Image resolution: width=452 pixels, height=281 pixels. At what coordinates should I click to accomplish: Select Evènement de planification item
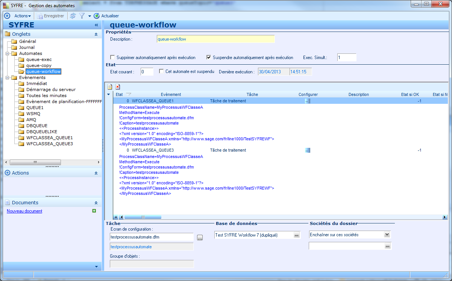click(x=64, y=102)
